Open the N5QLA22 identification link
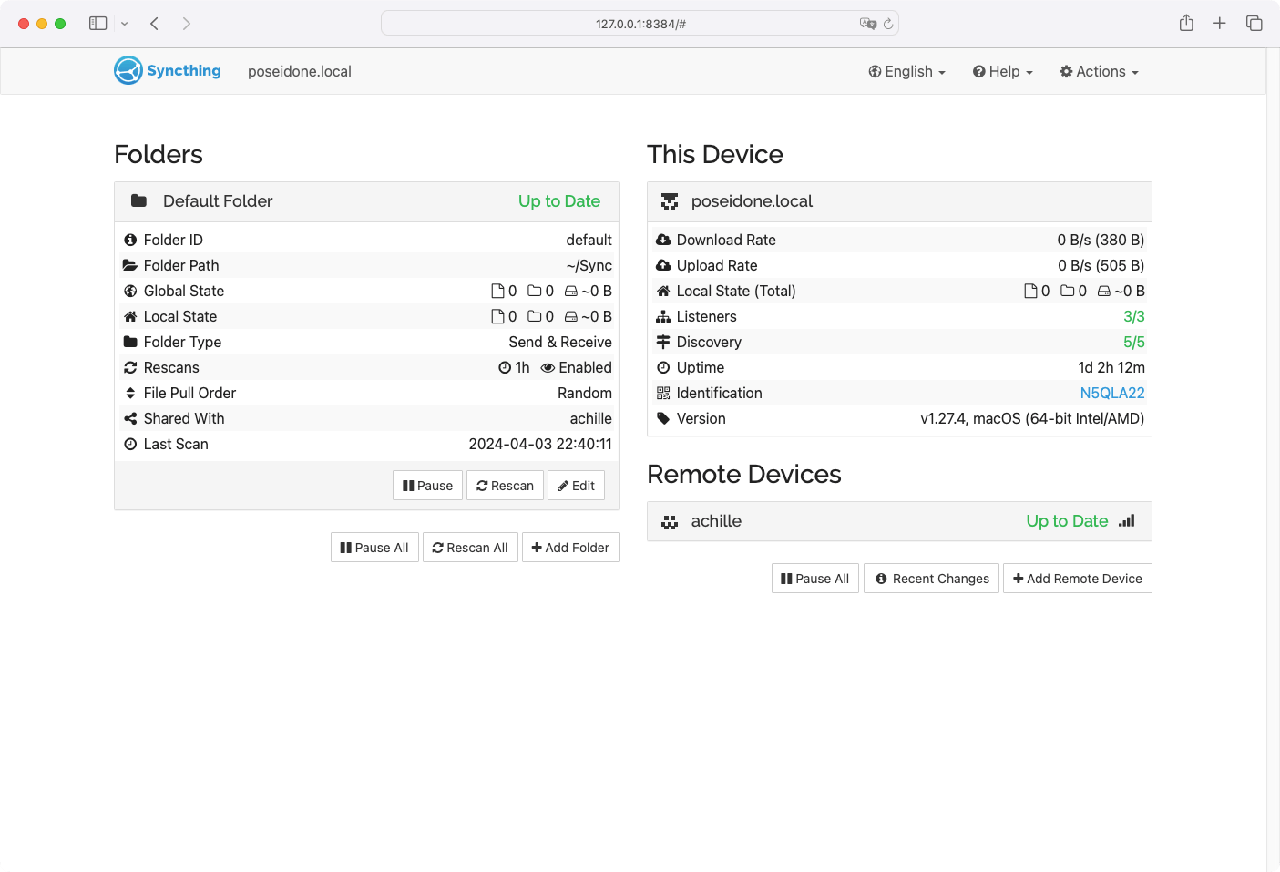 pos(1111,393)
